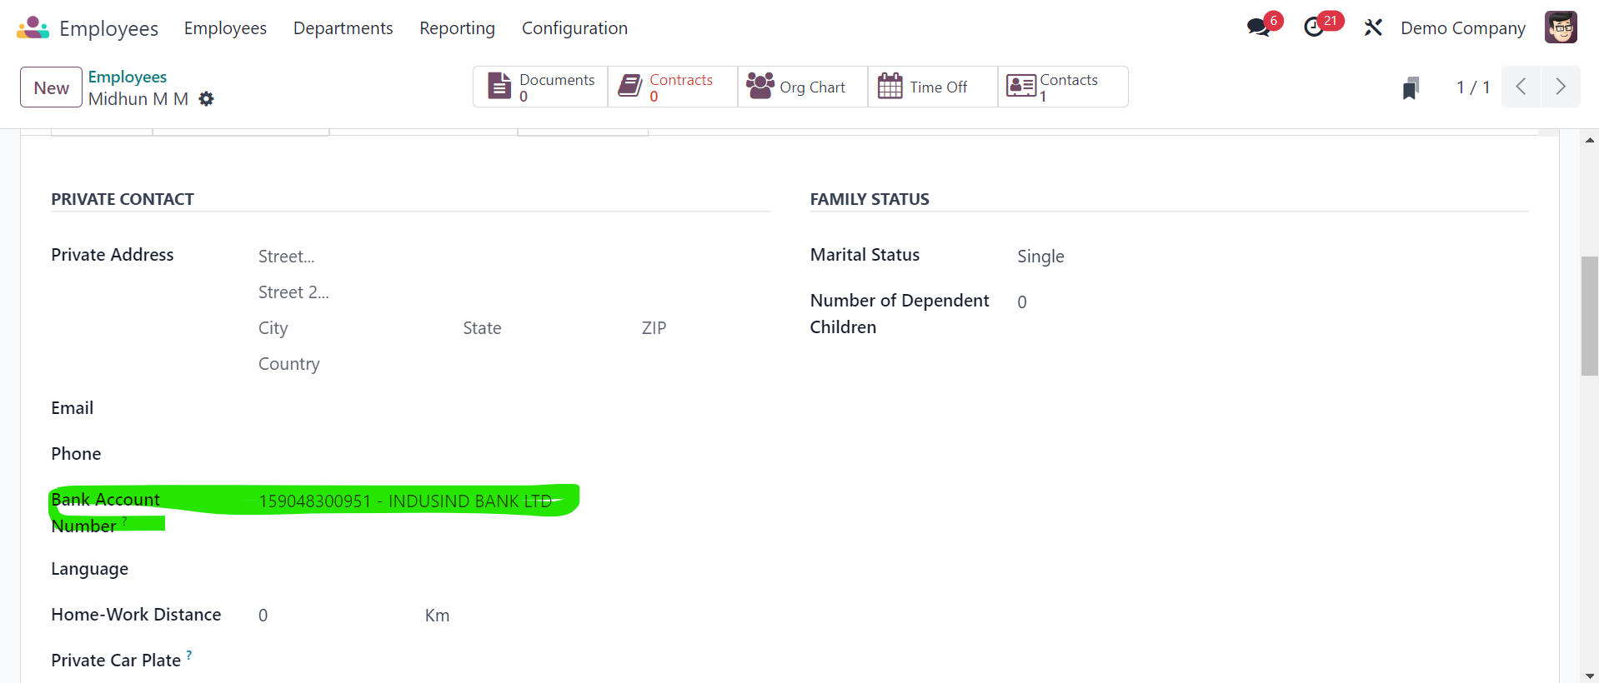Open the Bank Account Number field
Screen dimensions: 1599x683
pos(514,501)
